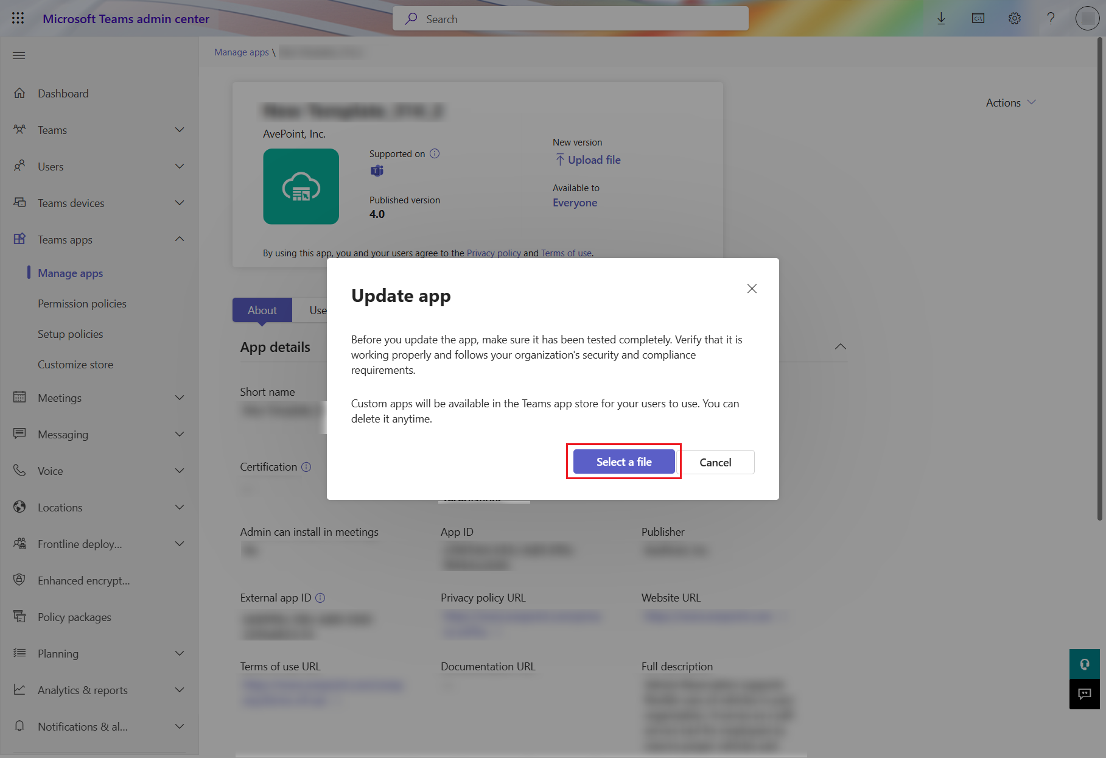Click the help question mark icon
Screen dimensions: 1106x758
coord(1051,18)
